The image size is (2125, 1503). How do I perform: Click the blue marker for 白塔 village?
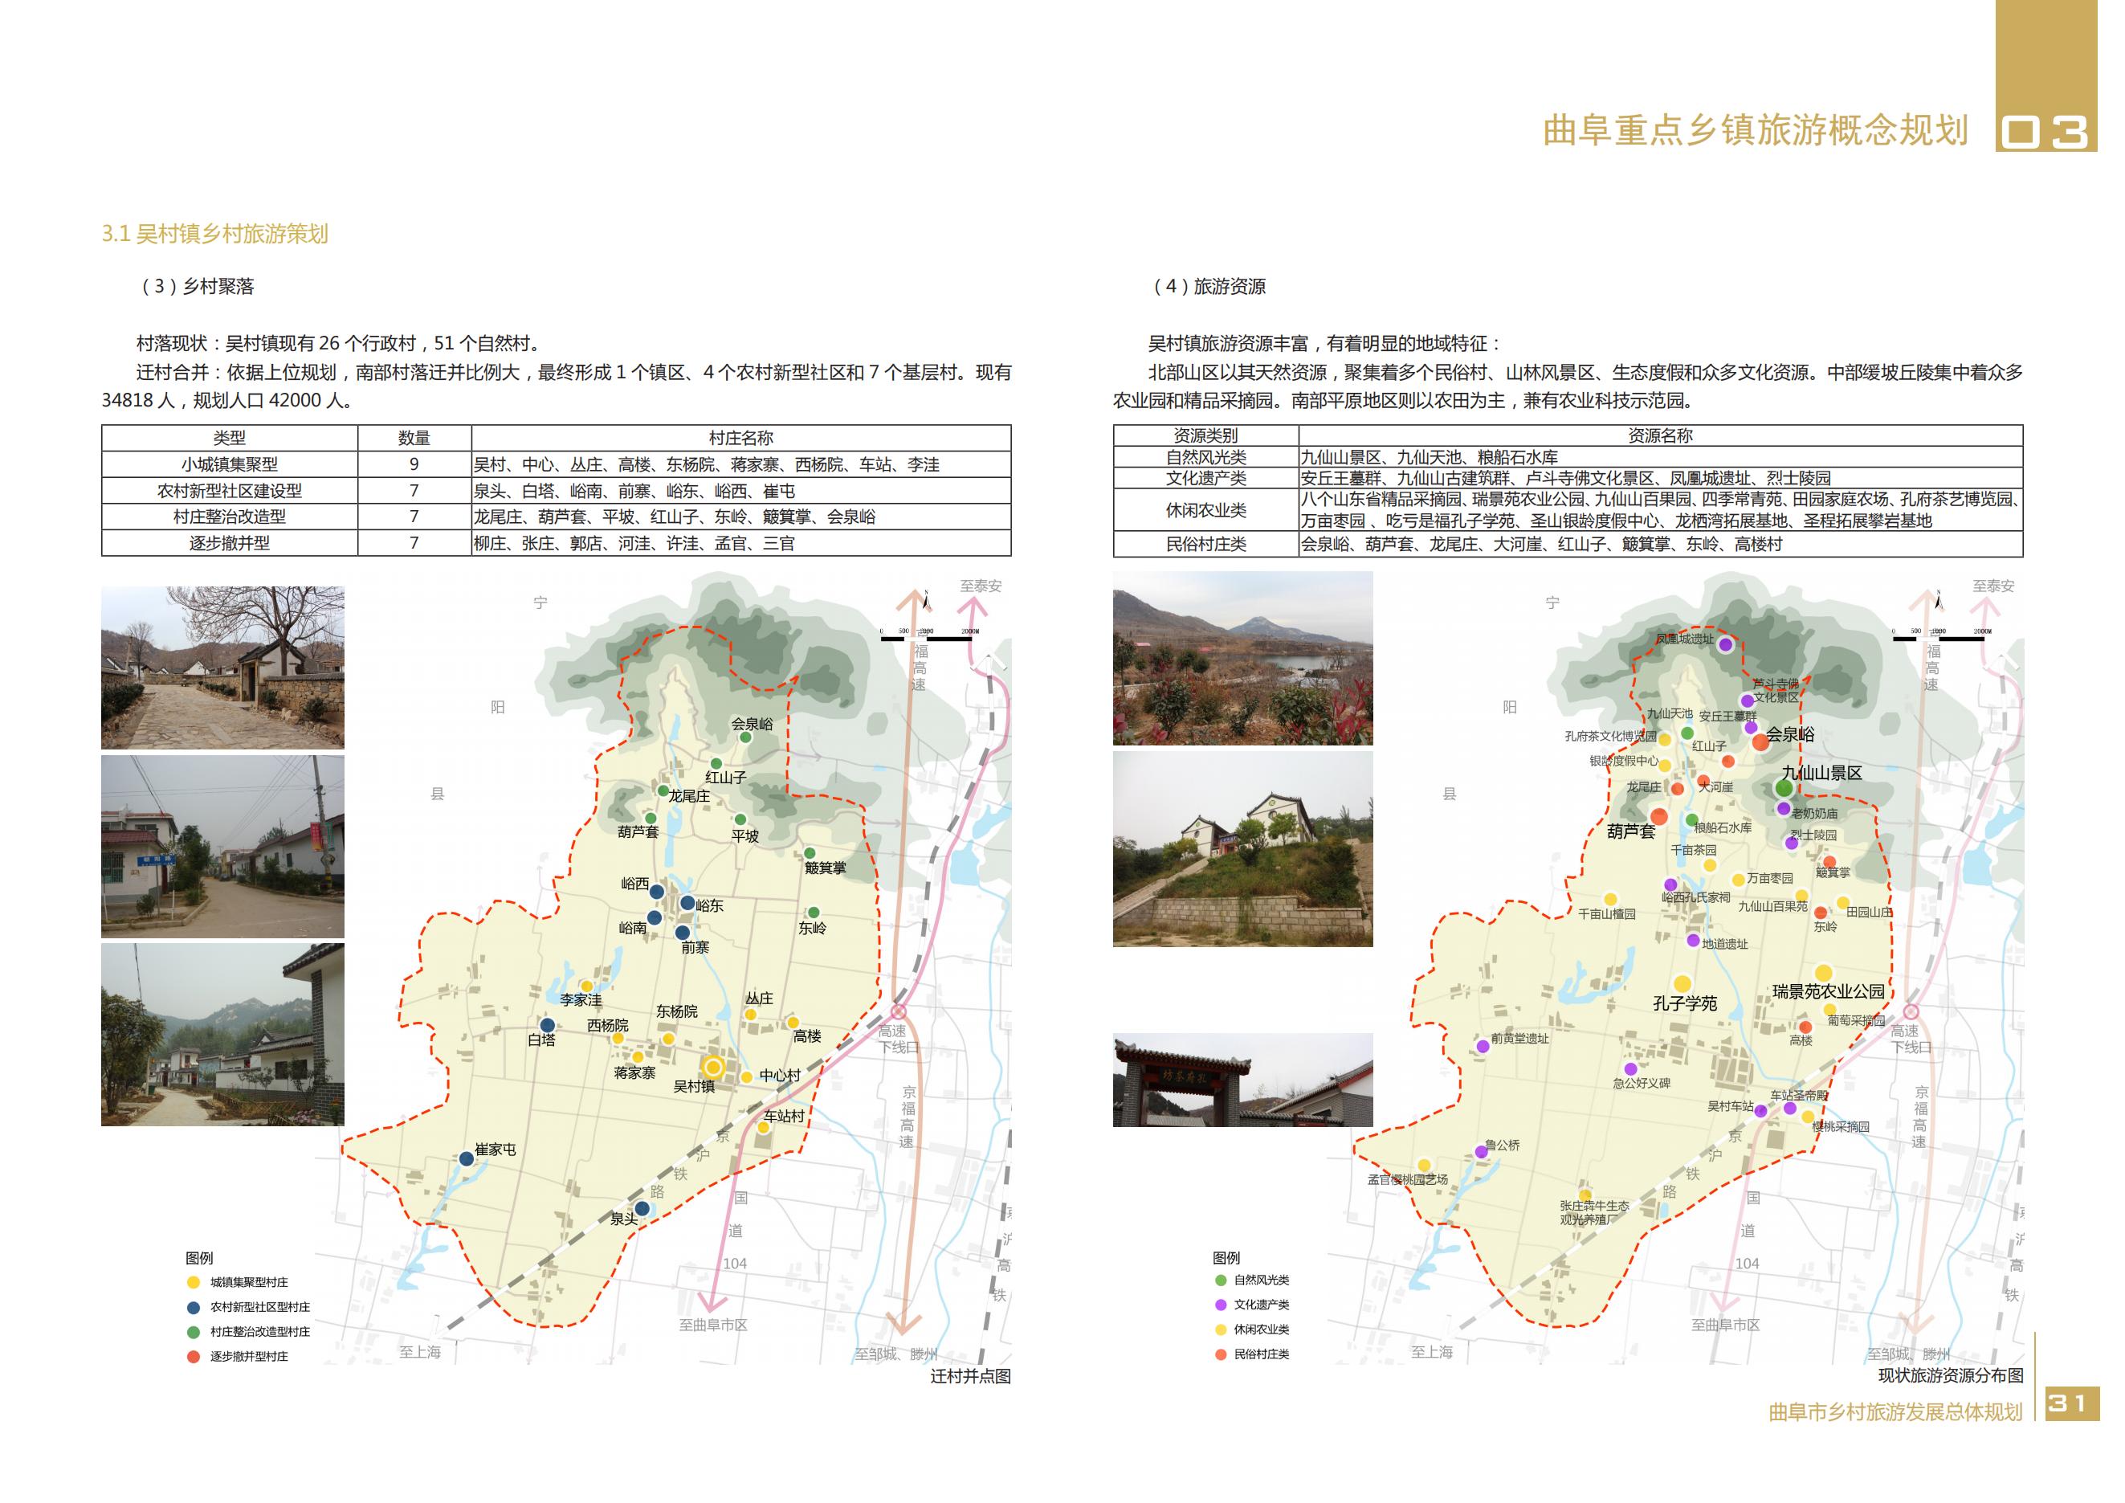coord(547,1026)
